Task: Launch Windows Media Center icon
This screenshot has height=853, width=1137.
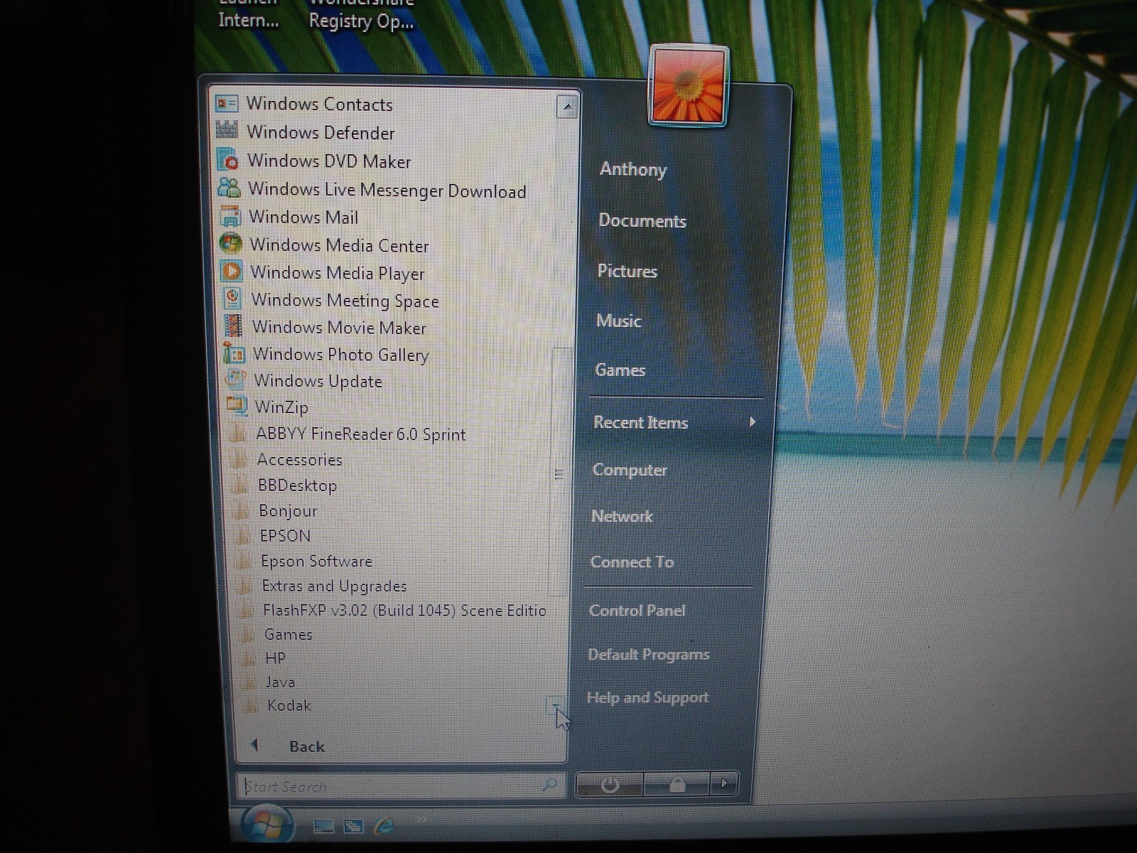Action: [x=231, y=243]
